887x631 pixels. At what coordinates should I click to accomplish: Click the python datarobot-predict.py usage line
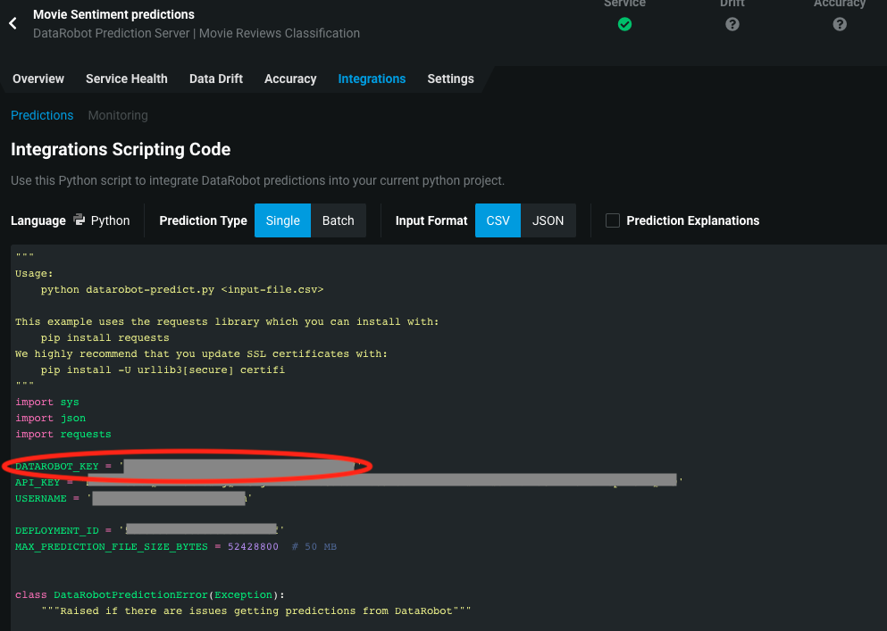coord(182,289)
